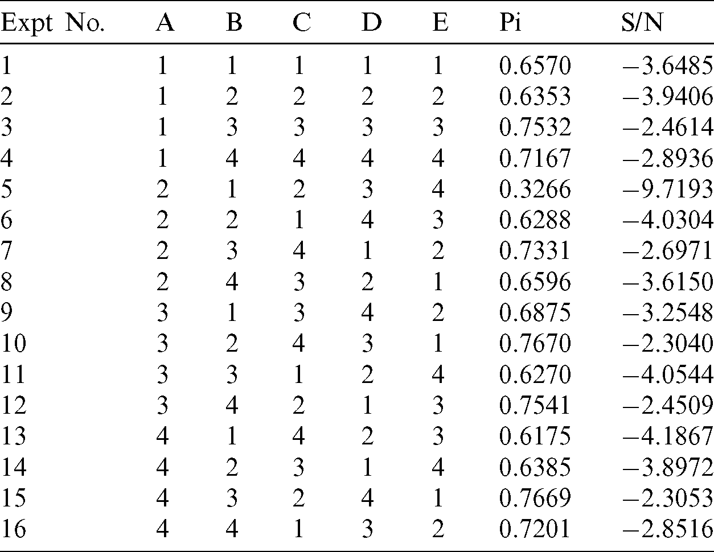Click the S/N cell showing −4.1867
Viewport: 714px width, 552px height.
pos(667,436)
